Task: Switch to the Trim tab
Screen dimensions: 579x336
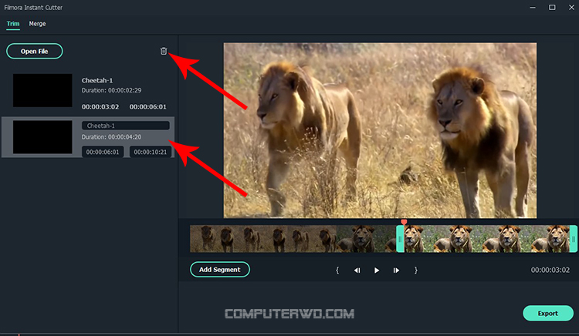Action: coord(13,24)
